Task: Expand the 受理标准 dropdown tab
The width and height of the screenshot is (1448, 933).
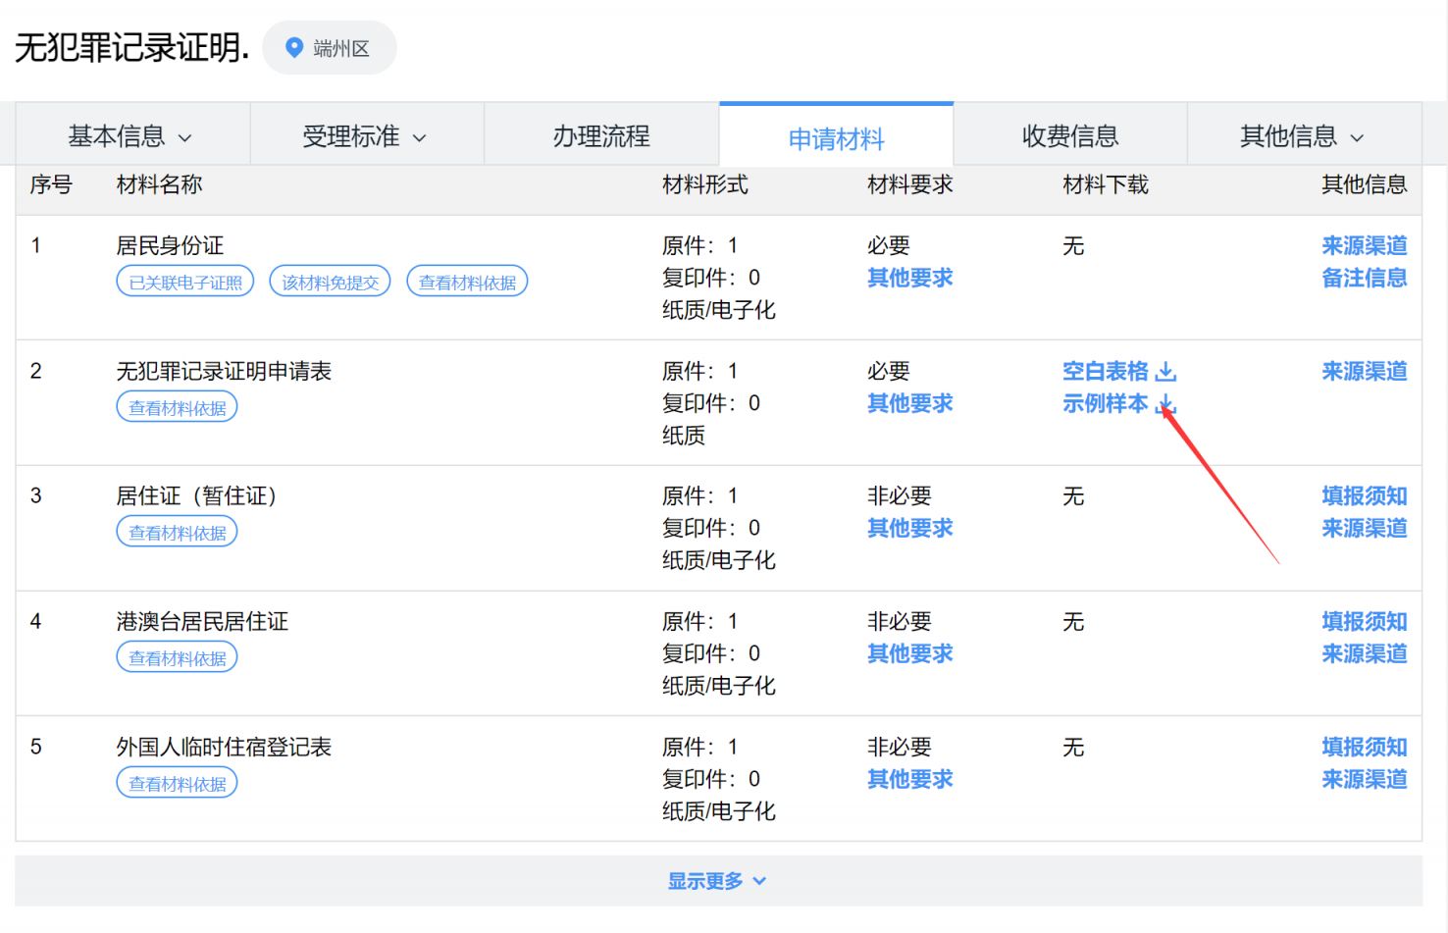Action: tap(365, 136)
